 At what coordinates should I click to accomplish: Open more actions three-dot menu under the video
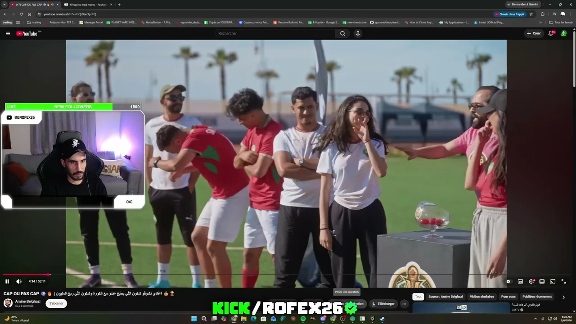click(404, 304)
